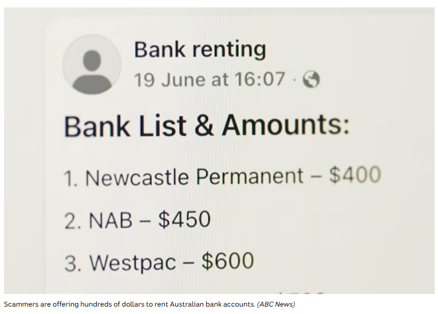This screenshot has width=438, height=314.
Task: Click the $600 amount
Action: (228, 261)
